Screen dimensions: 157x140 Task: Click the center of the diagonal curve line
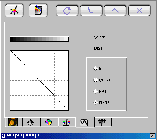pyautogui.click(x=40, y=81)
